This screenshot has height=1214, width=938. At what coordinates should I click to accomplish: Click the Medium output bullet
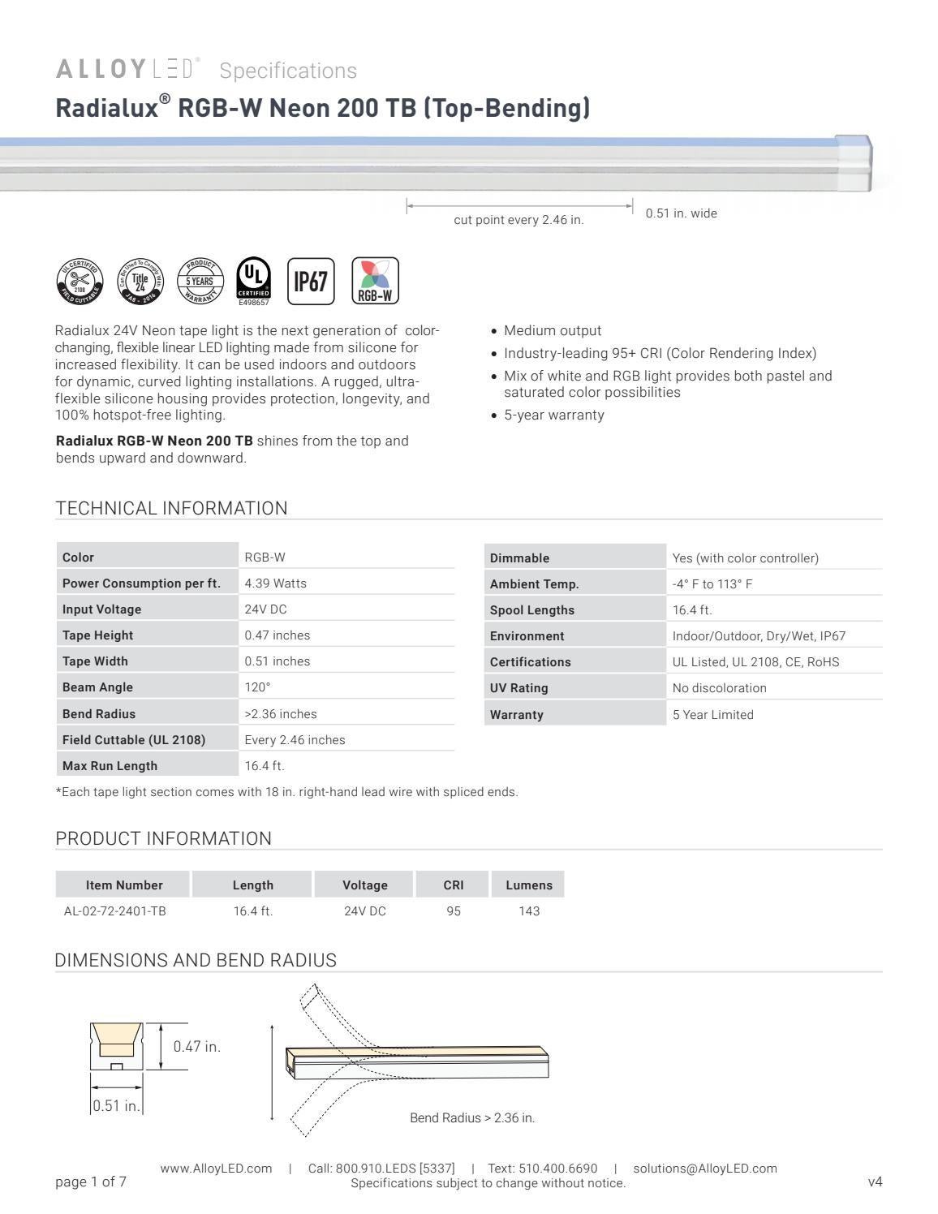coord(553,330)
